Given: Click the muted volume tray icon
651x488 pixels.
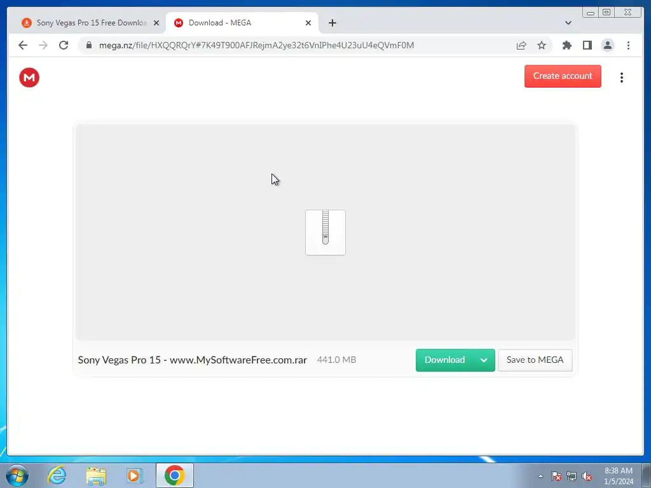Looking at the screenshot, I should pos(587,476).
